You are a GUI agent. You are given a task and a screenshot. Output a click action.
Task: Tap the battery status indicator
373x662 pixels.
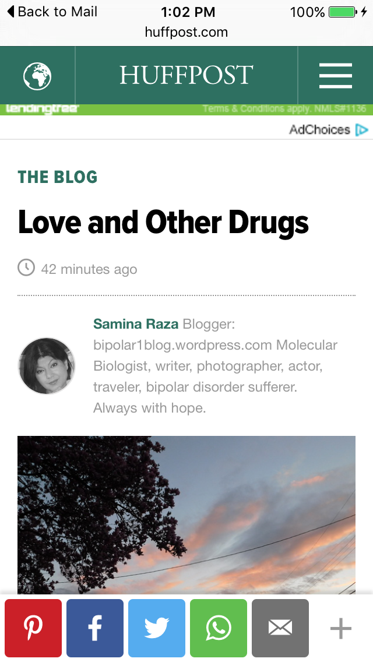pyautogui.click(x=343, y=12)
